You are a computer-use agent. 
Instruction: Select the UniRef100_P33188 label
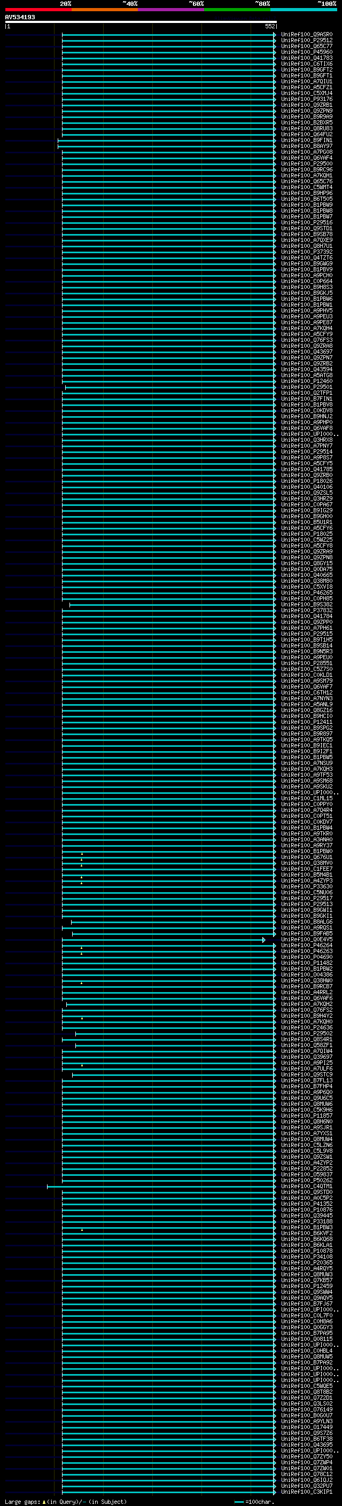click(307, 1222)
